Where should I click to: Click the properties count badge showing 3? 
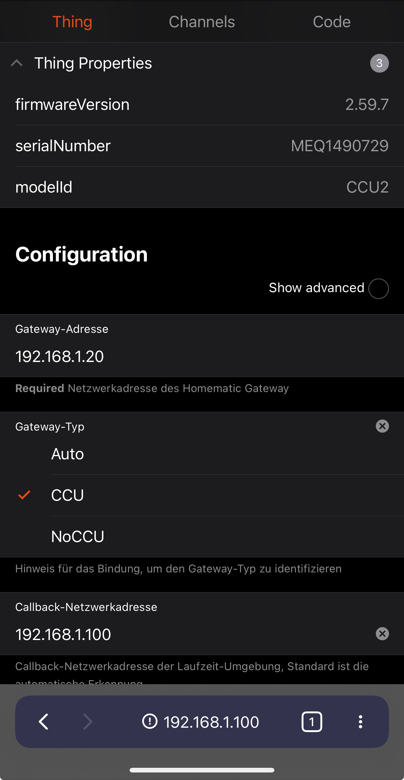tap(379, 63)
